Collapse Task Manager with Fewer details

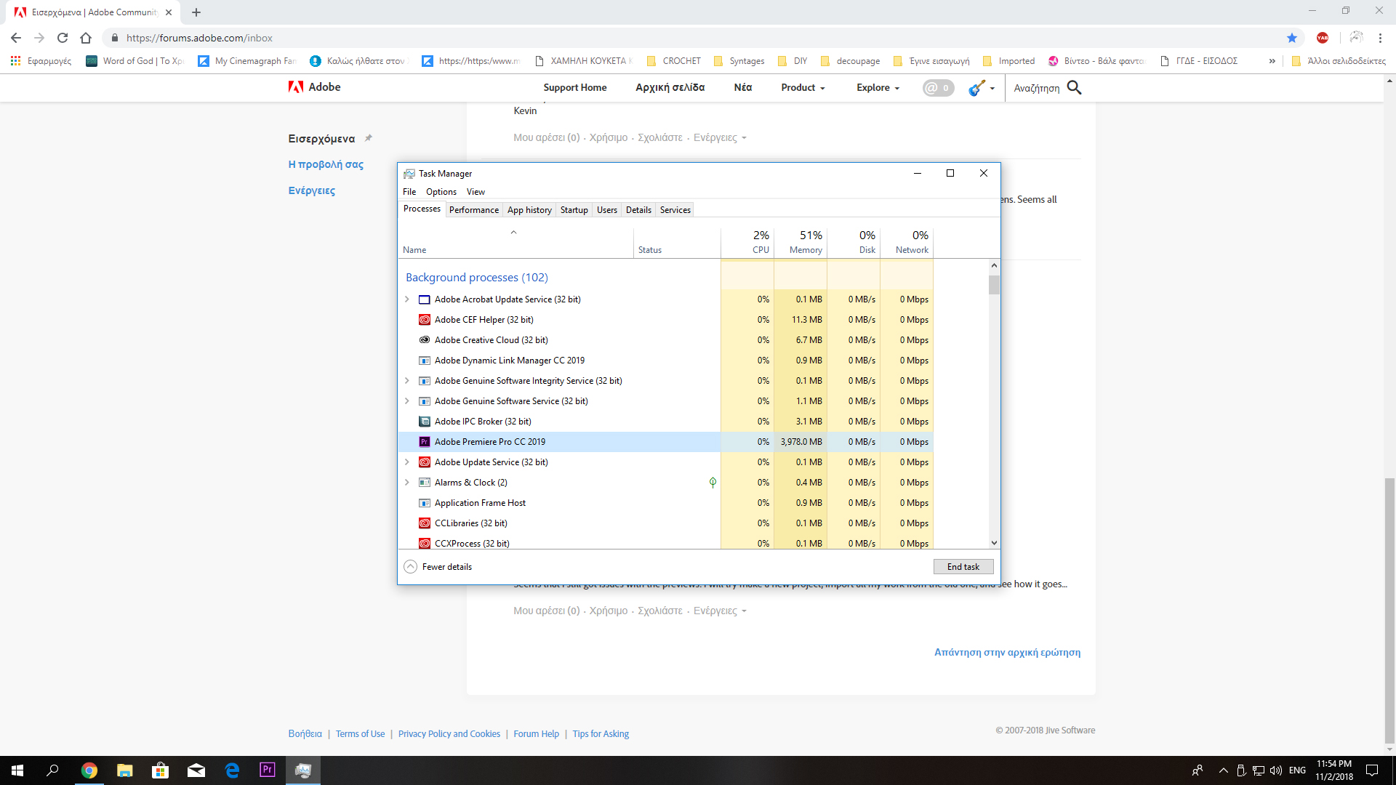coord(438,567)
